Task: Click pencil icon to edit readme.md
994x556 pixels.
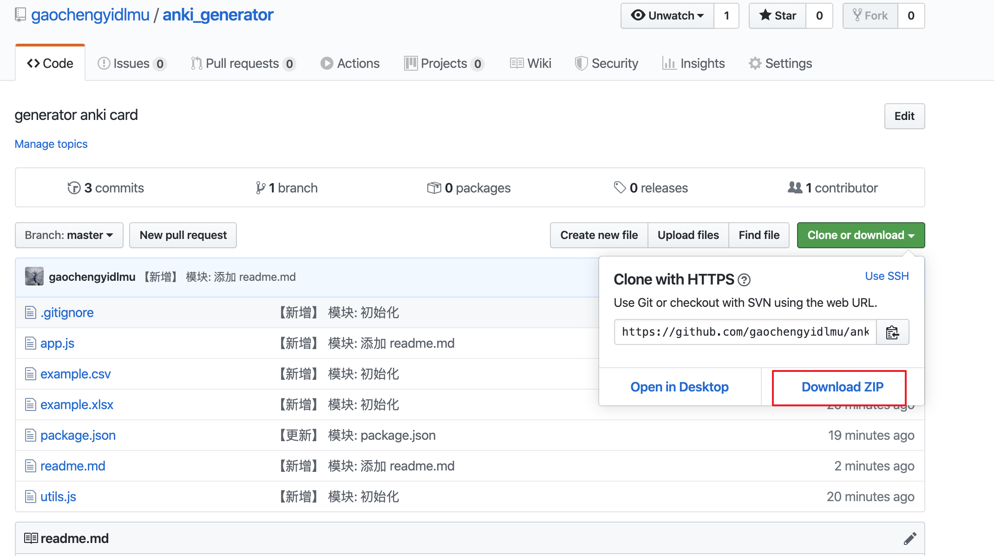Action: [909, 538]
